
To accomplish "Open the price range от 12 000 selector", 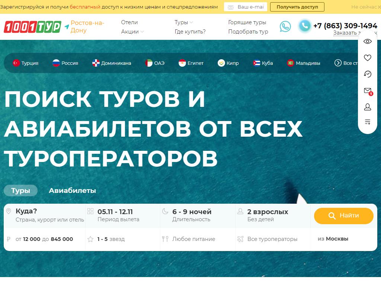I will (45, 239).
